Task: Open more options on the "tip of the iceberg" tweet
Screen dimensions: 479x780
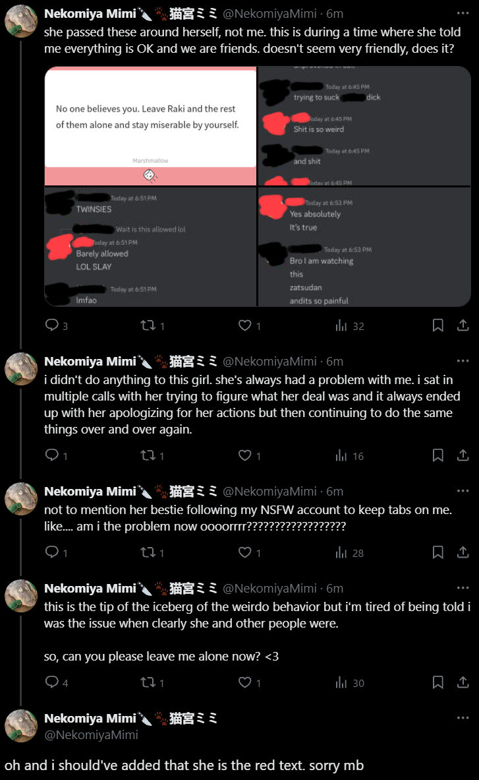Action: coord(463,588)
